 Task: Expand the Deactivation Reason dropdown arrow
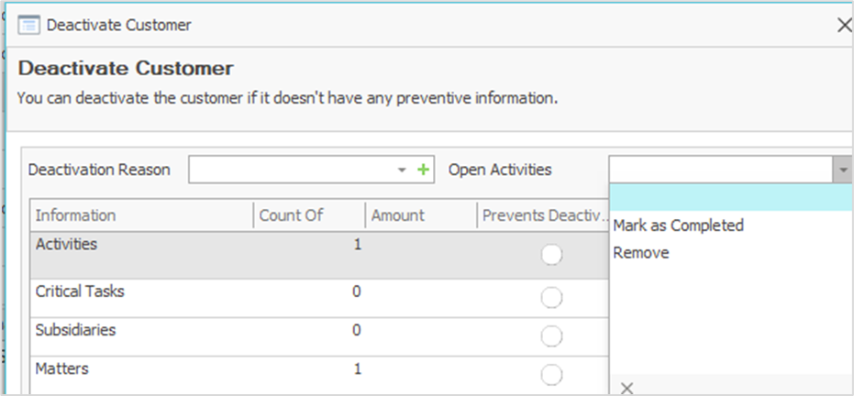pyautogui.click(x=402, y=170)
